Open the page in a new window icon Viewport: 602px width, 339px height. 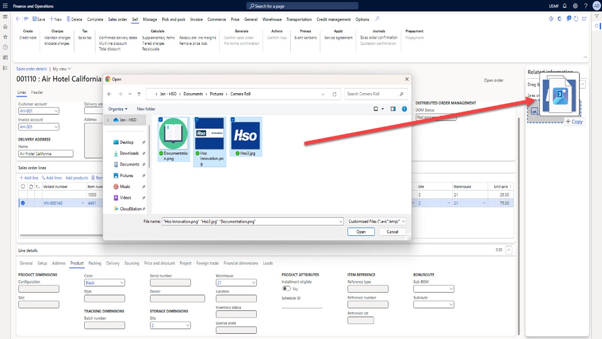(584, 19)
